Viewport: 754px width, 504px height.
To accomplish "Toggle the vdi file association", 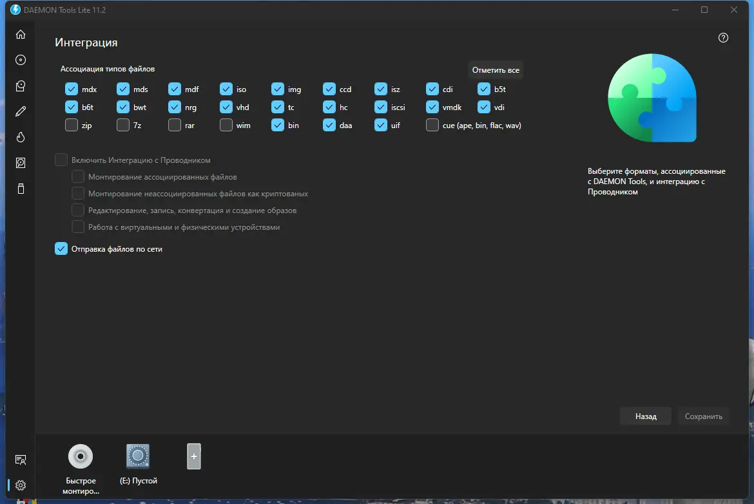I will (484, 107).
